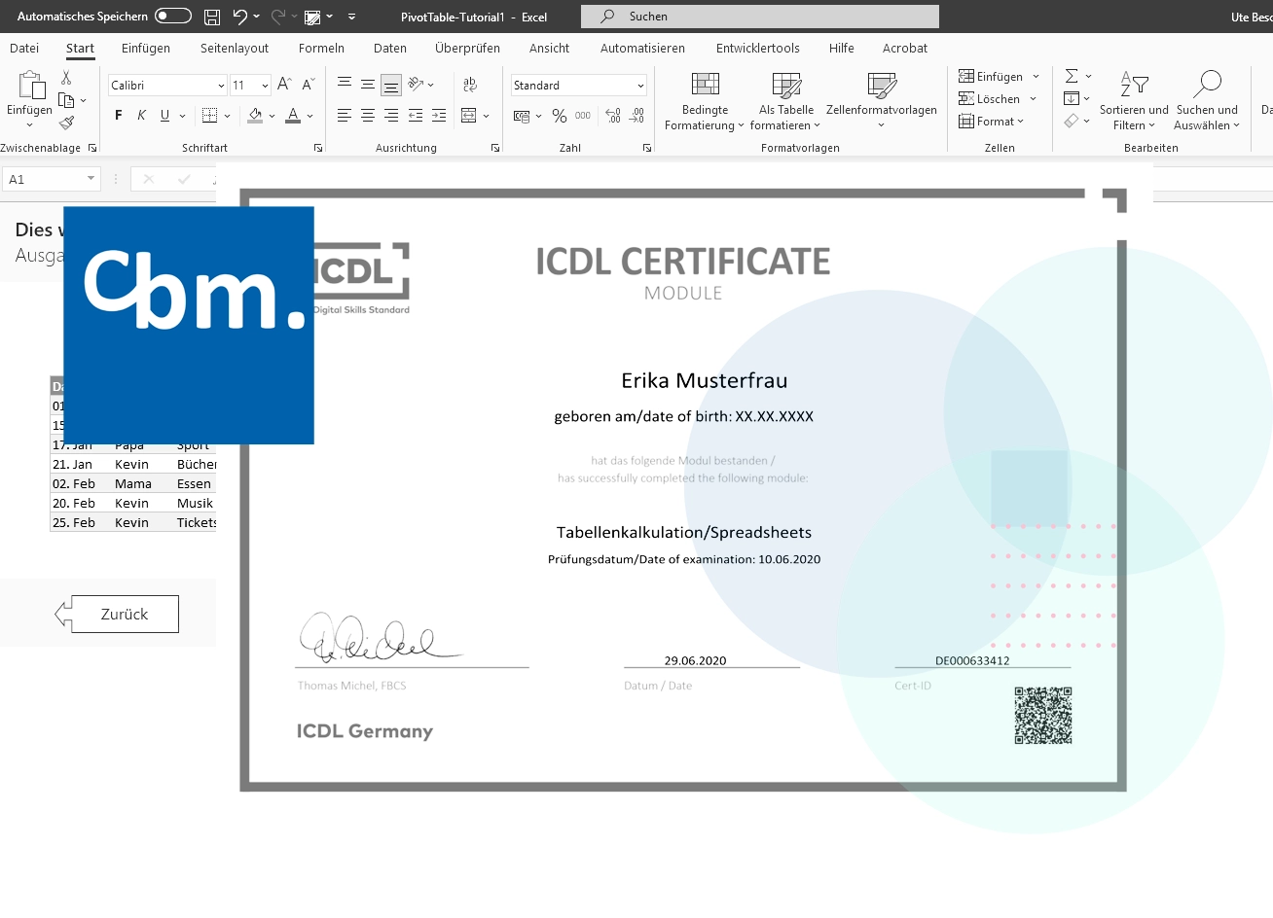The width and height of the screenshot is (1273, 918).
Task: Open the Name Box A1 dropdown arrow
Action: pyautogui.click(x=91, y=179)
